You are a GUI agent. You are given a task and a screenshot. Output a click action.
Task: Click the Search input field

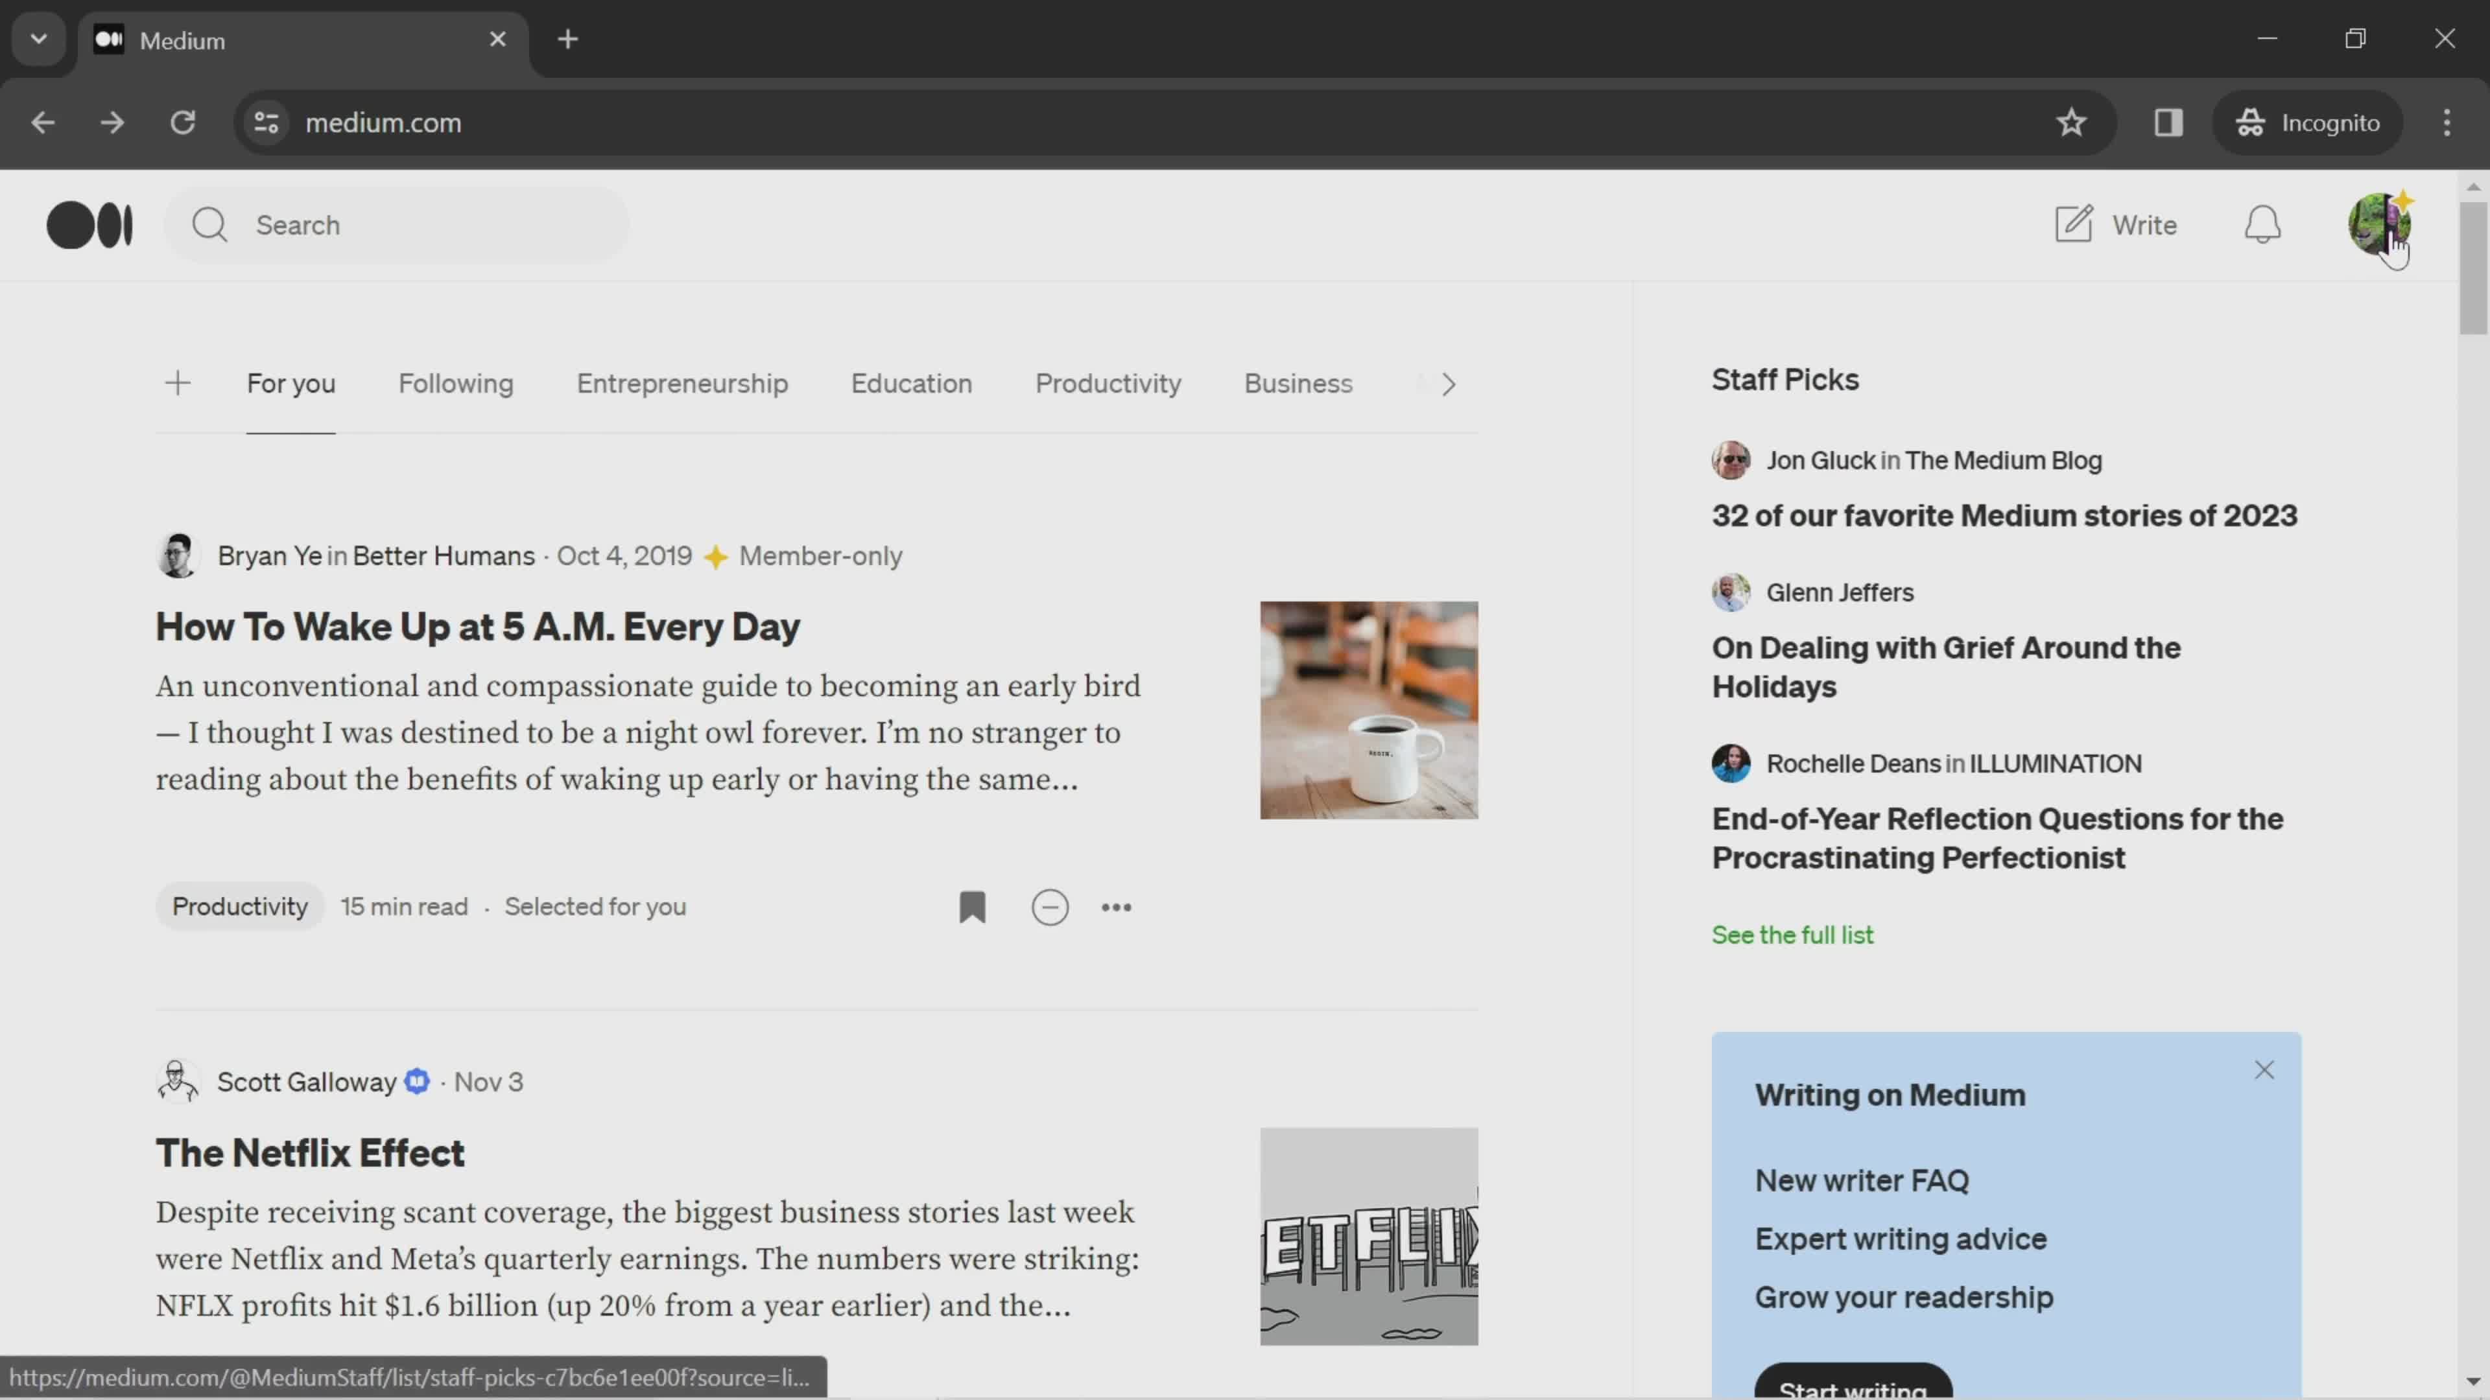tap(396, 225)
